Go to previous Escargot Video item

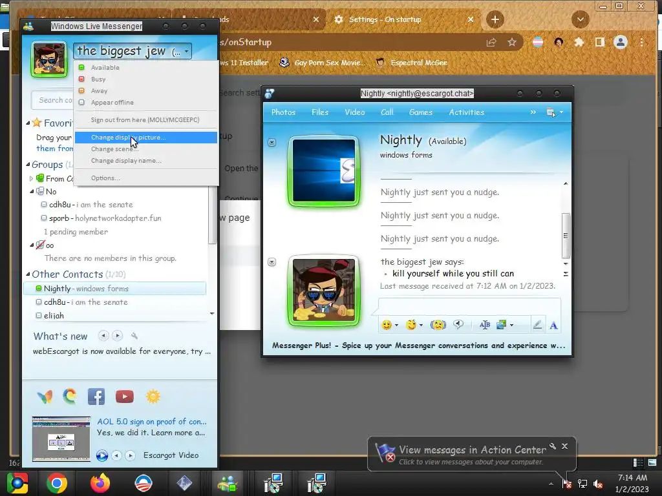point(116,455)
